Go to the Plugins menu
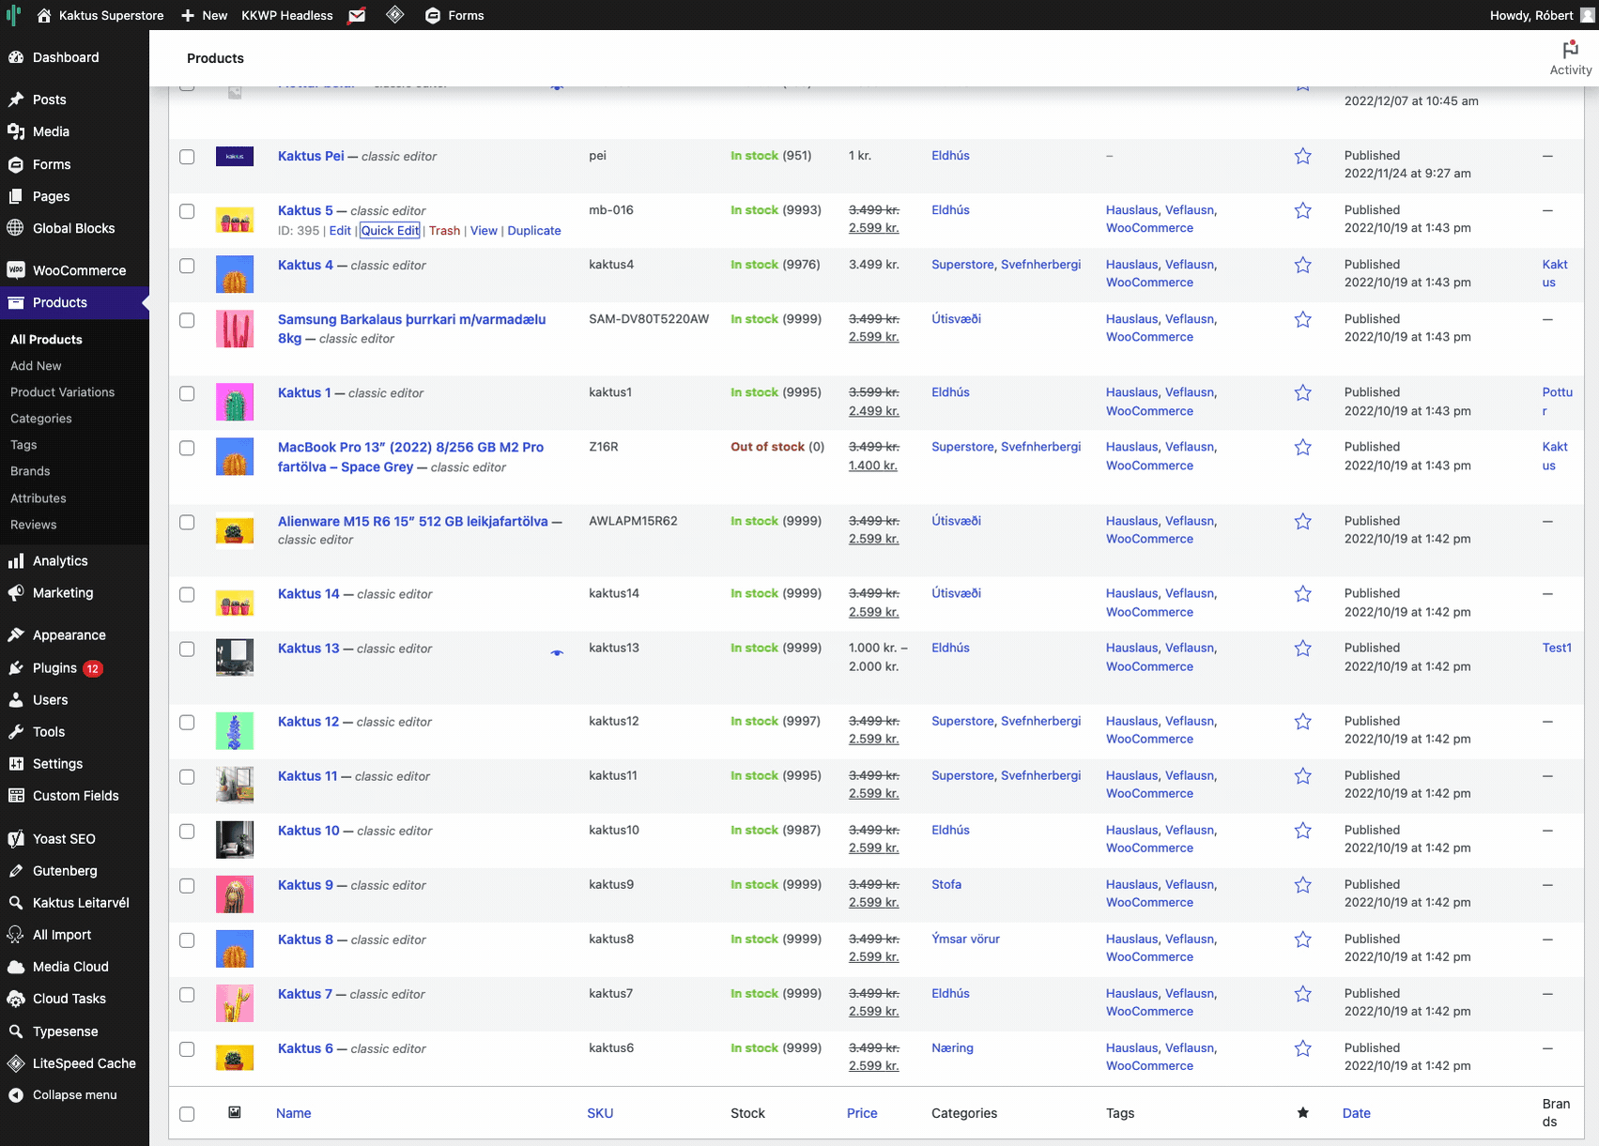 (54, 668)
